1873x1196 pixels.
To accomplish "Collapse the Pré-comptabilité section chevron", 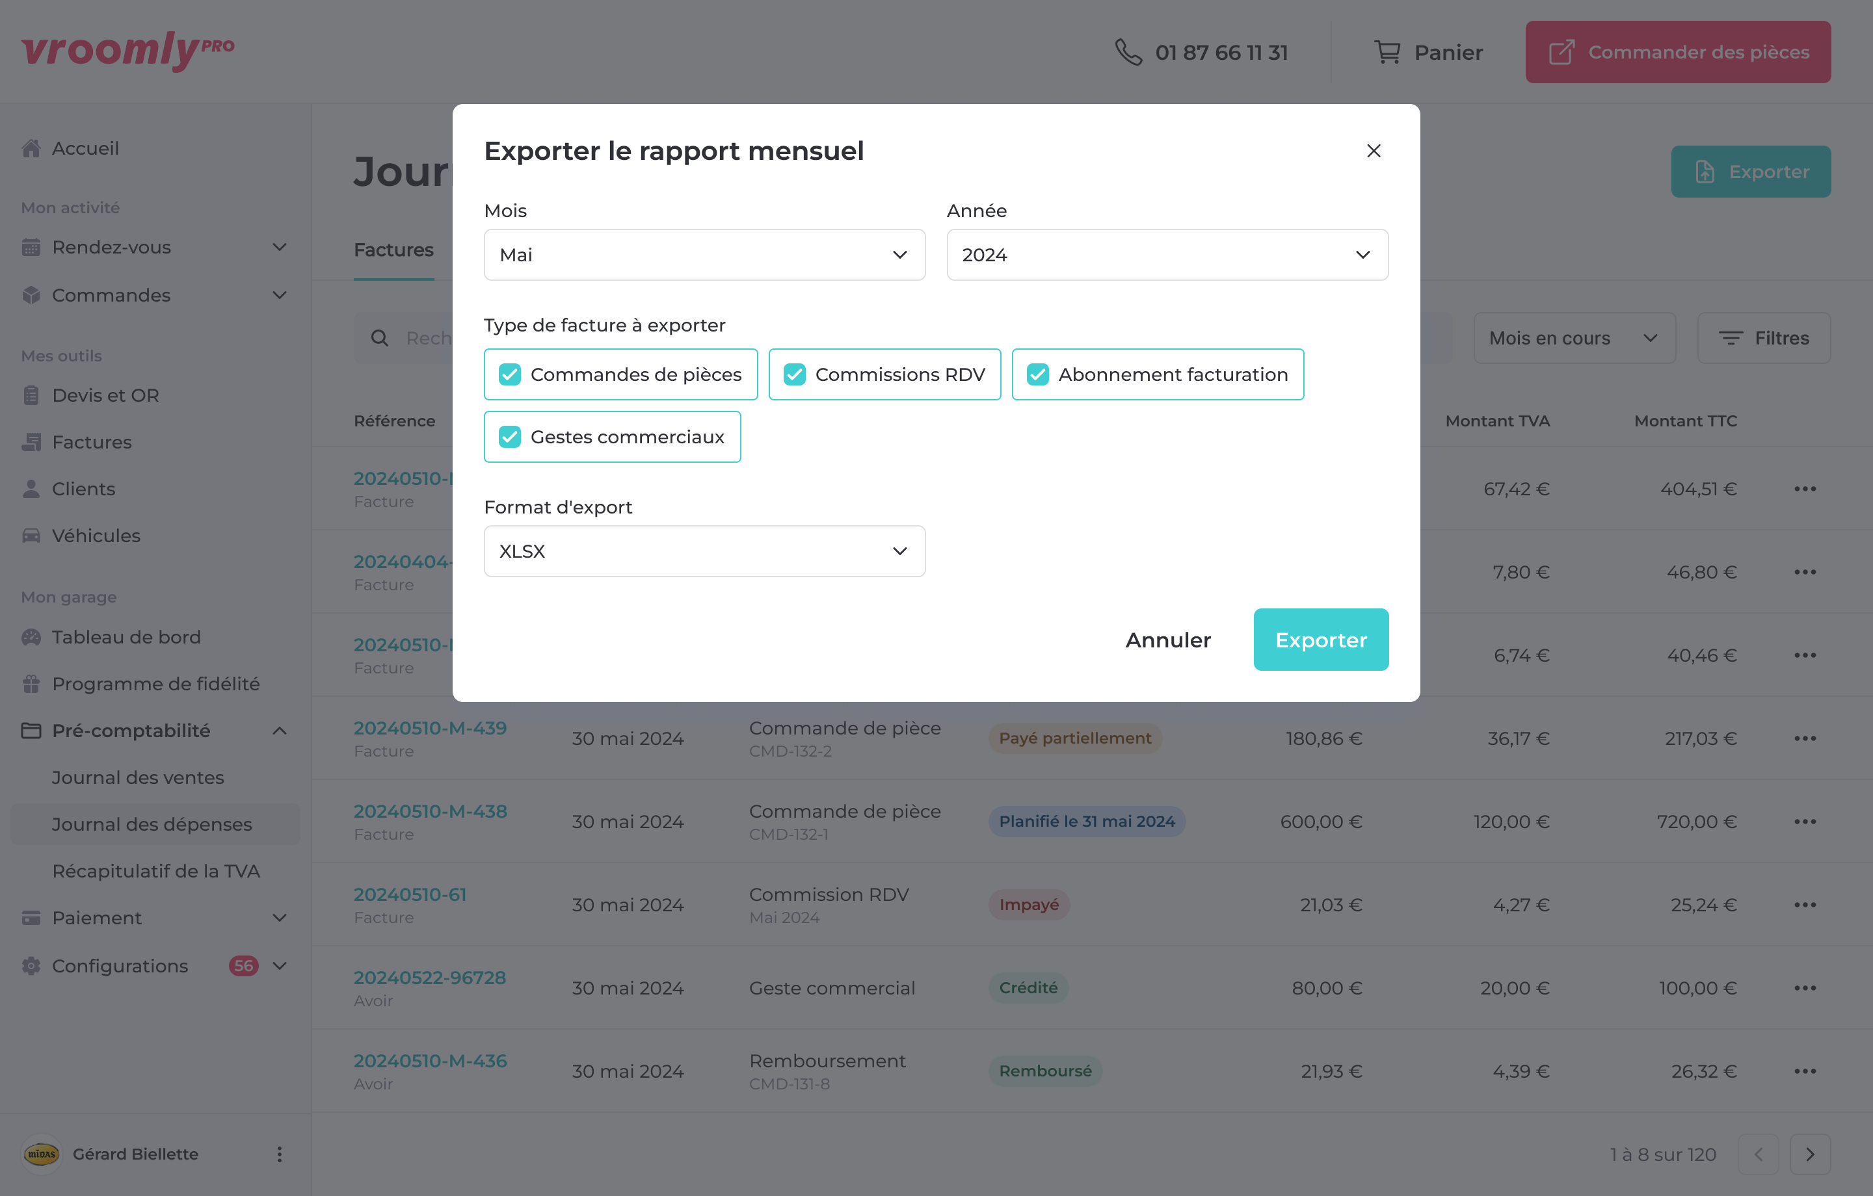I will coord(279,731).
